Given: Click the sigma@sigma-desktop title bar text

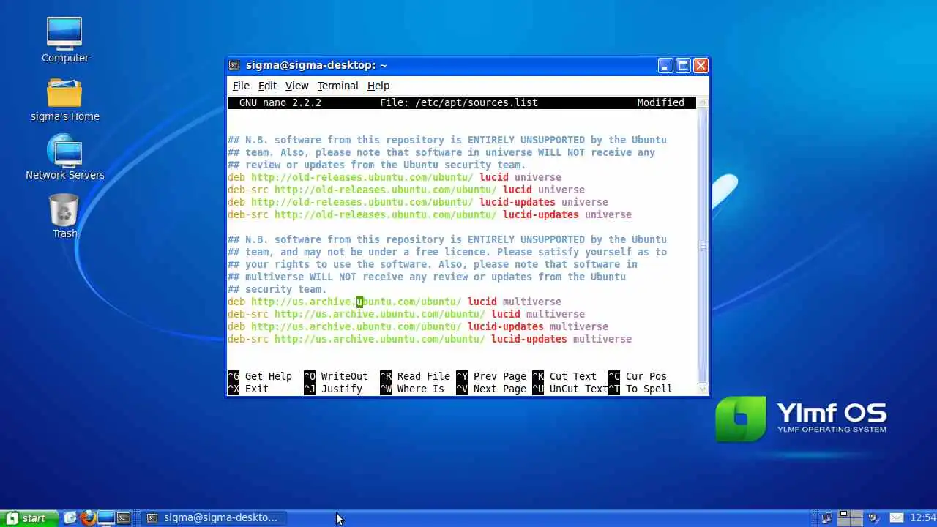Looking at the screenshot, I should 316,65.
